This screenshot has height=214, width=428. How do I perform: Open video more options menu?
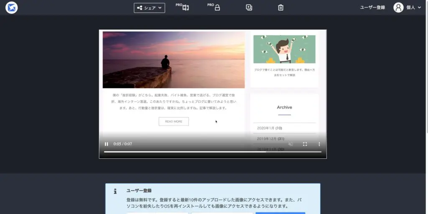(x=319, y=144)
